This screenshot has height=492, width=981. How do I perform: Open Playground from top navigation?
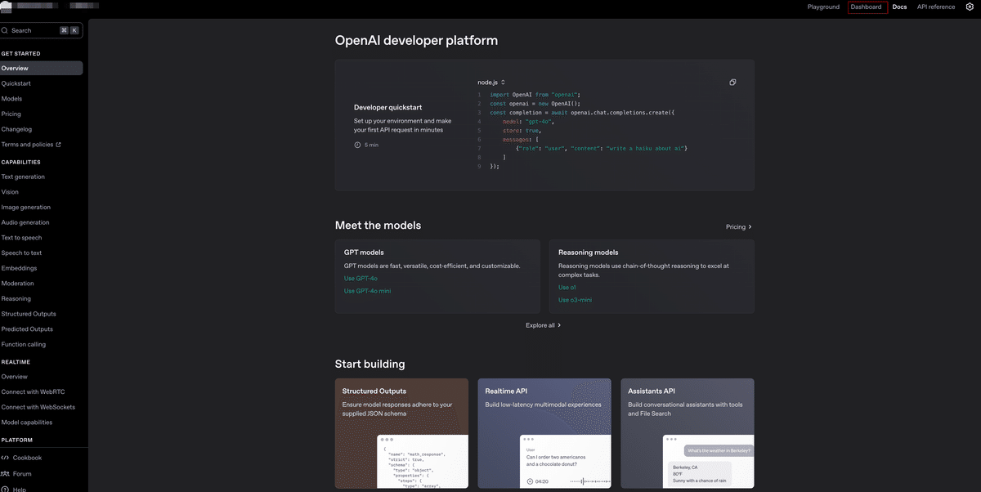pyautogui.click(x=823, y=7)
